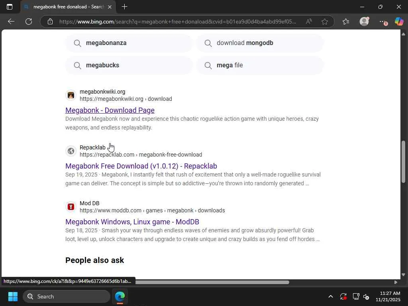Click moddb.com games megabonk downloads URL
Viewport: 408px width, 306px height.
(152, 210)
